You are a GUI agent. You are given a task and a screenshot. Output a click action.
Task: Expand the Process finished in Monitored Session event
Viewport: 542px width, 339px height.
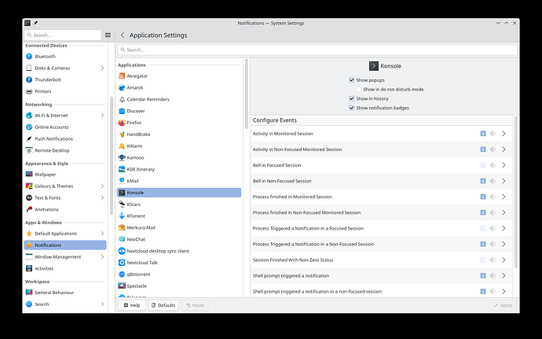(x=504, y=197)
